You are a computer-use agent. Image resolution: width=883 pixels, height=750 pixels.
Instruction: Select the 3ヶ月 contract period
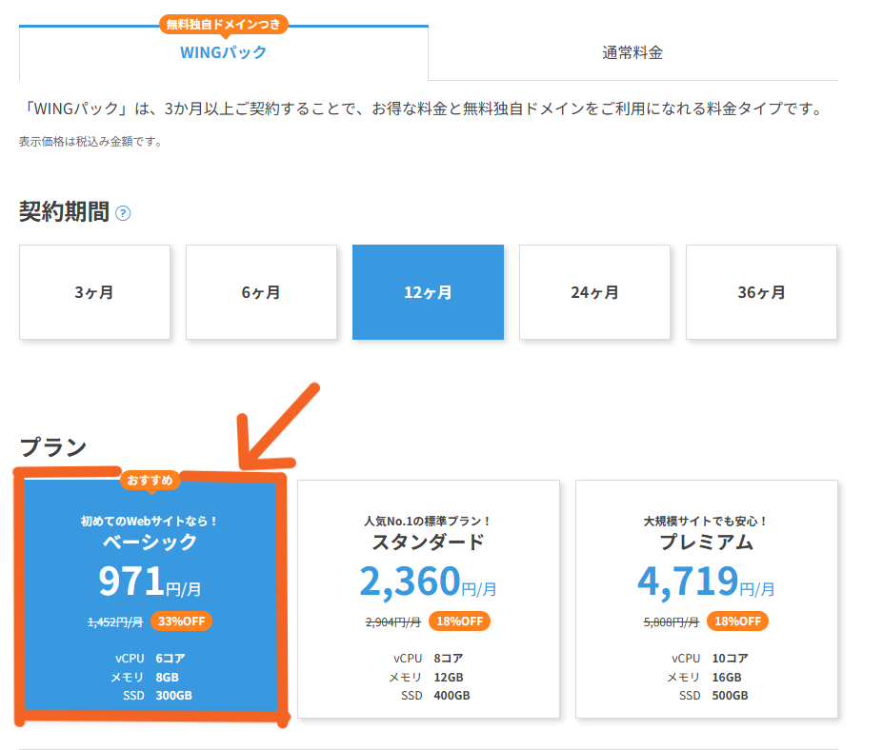[x=94, y=292]
